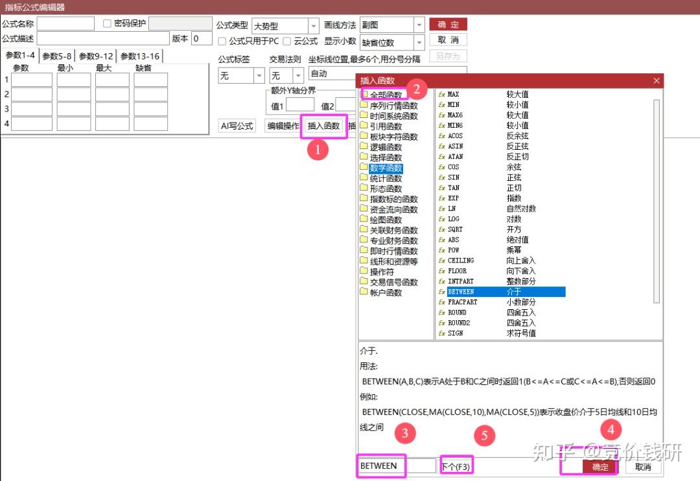Open 公式标签 dropdown
This screenshot has height=481, width=700.
[x=259, y=75]
